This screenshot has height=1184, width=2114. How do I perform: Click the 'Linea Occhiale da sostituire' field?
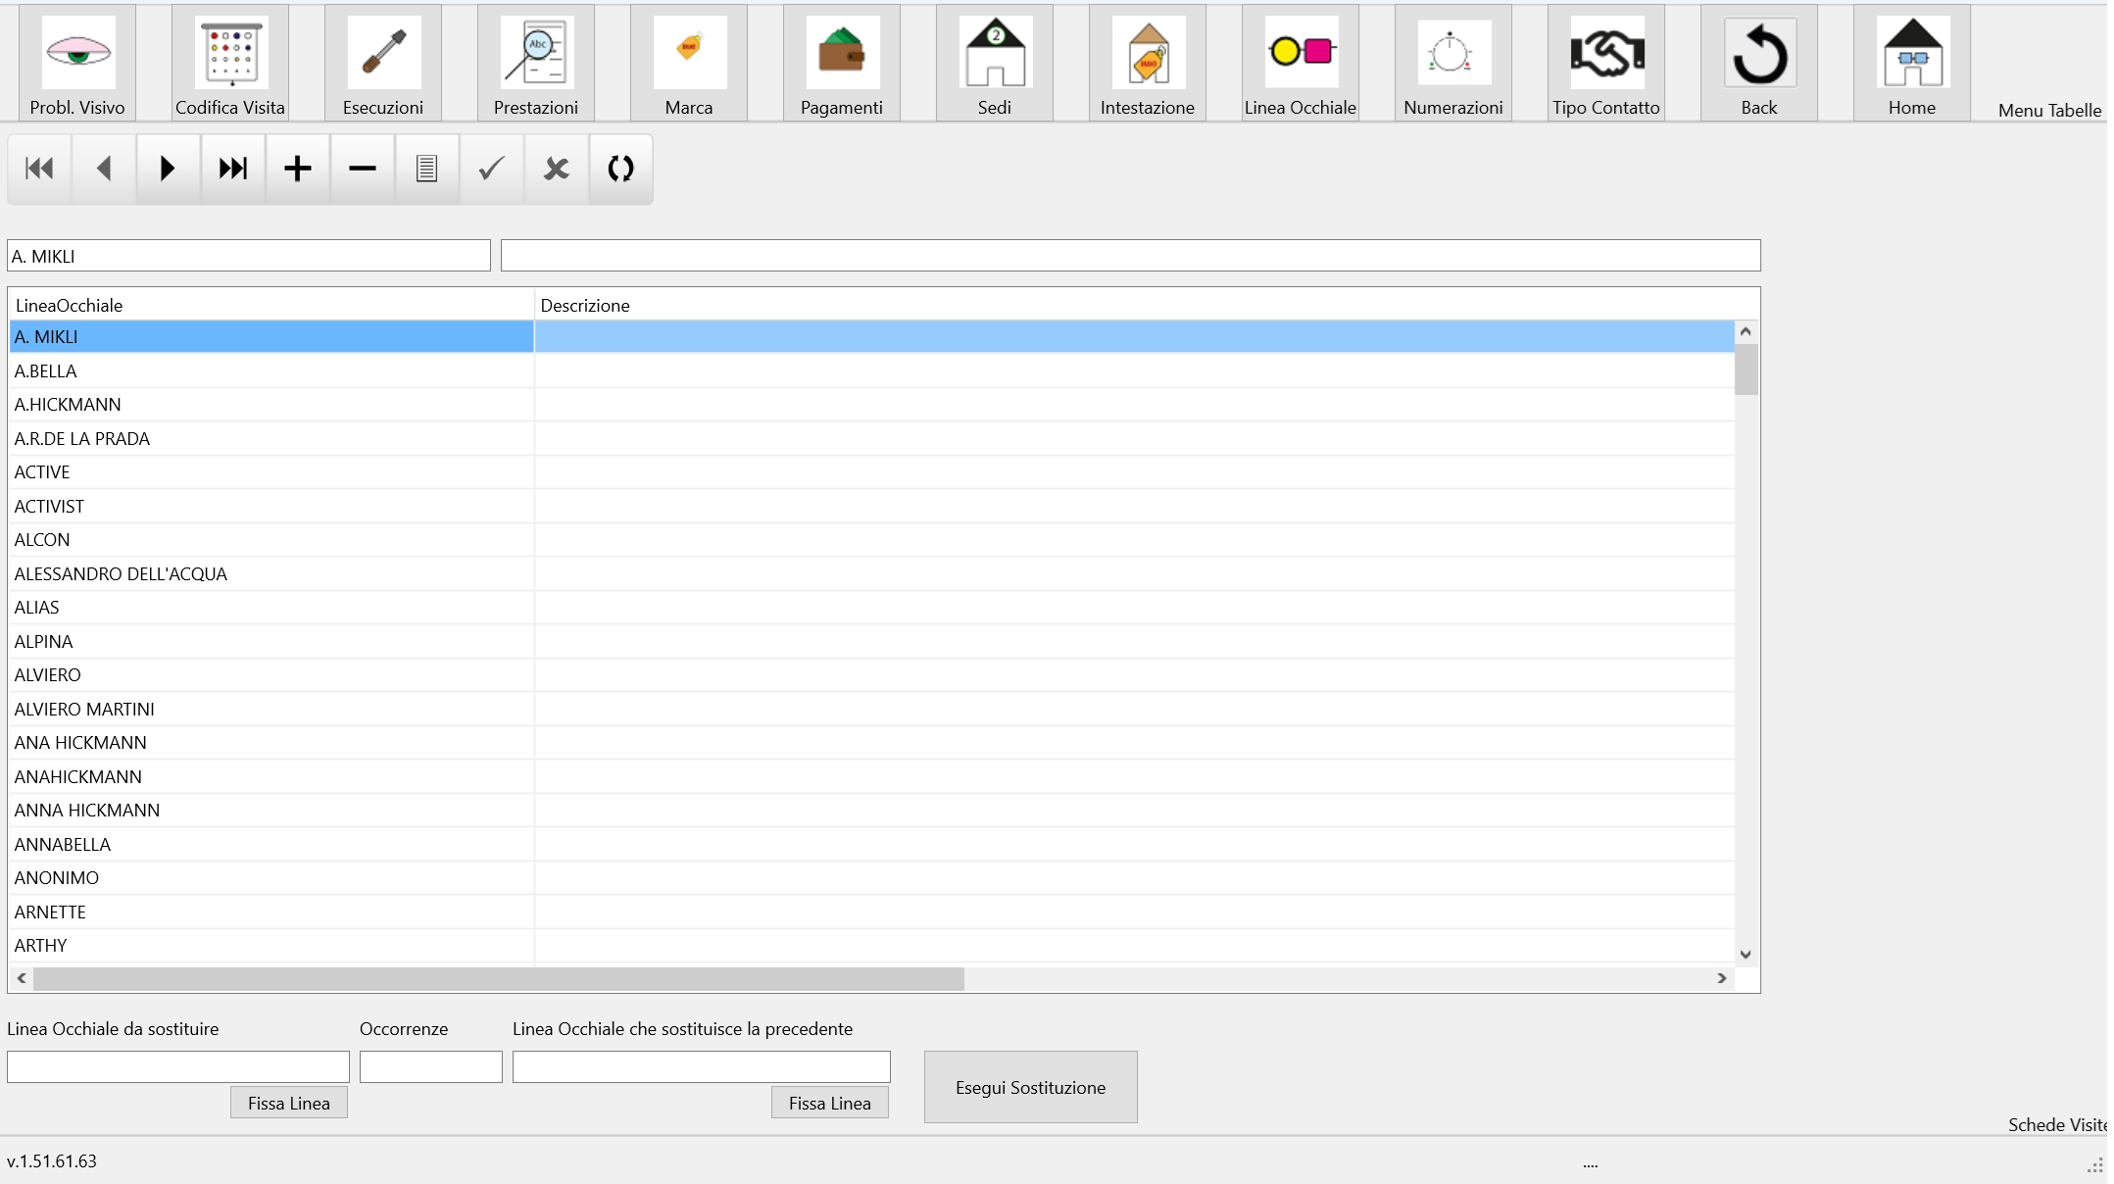click(178, 1066)
